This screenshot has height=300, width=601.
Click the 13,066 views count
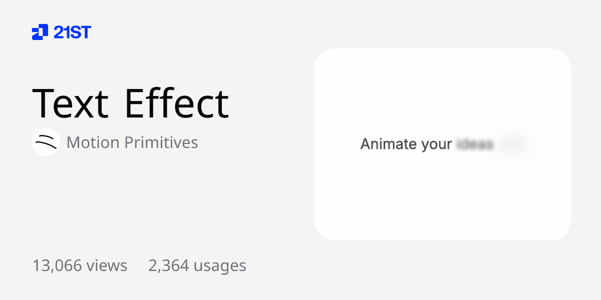(80, 265)
